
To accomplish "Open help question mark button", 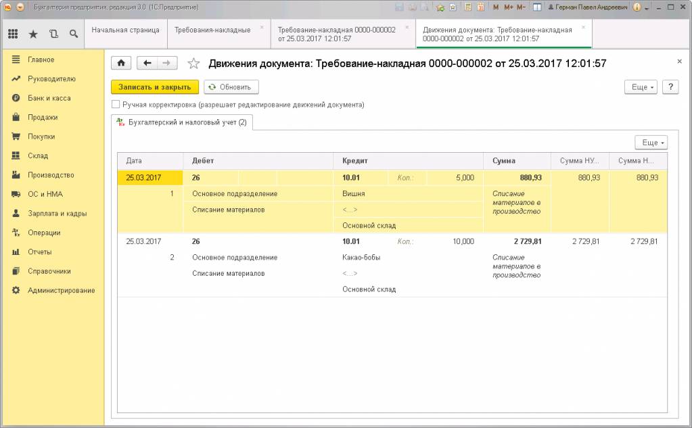I will pyautogui.click(x=670, y=87).
